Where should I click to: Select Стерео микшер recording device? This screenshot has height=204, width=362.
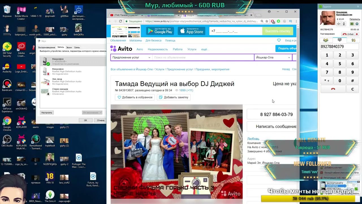click(x=73, y=92)
